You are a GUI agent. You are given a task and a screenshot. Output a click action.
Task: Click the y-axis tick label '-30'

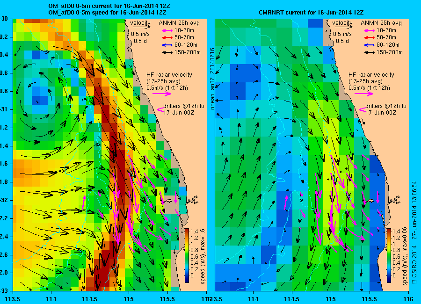pos(4,19)
